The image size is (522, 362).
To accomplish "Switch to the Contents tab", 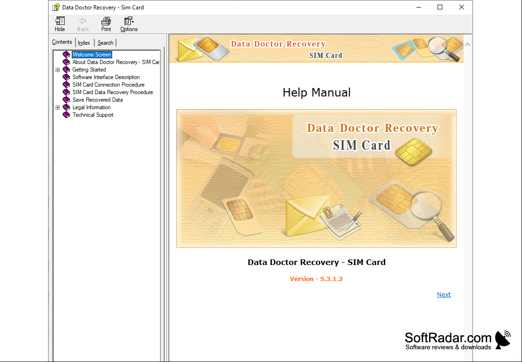I will pos(62,42).
